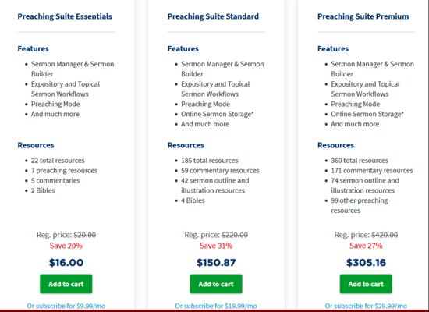Image resolution: width=429 pixels, height=312 pixels.
Task: Click the red Save 27% label
Action: pos(366,246)
